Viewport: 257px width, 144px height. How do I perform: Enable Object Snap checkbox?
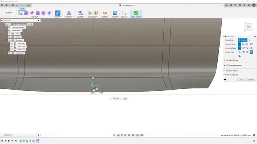228,60
